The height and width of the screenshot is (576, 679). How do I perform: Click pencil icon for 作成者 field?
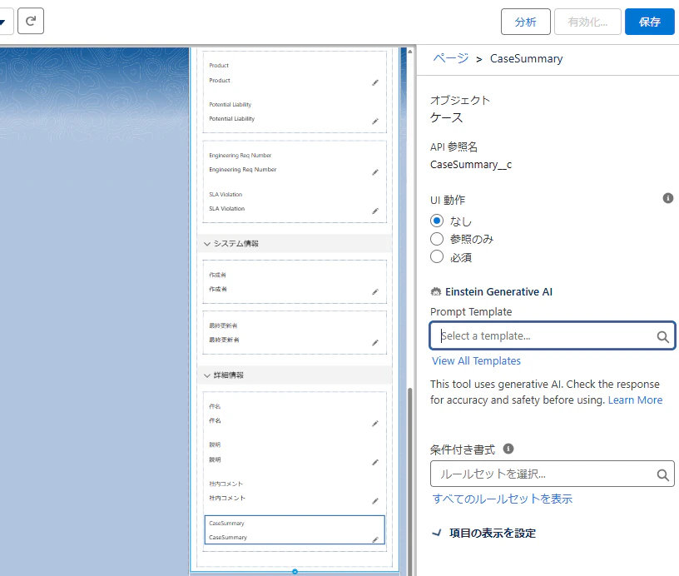pyautogui.click(x=375, y=292)
